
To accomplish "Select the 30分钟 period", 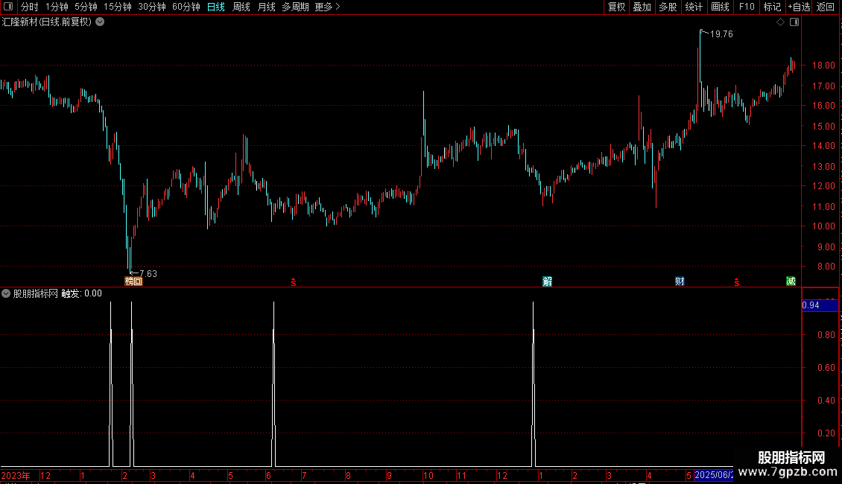I will pyautogui.click(x=152, y=7).
